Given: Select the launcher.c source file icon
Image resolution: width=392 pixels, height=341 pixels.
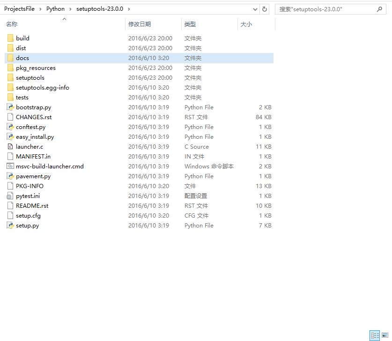Looking at the screenshot, I should (x=10, y=146).
